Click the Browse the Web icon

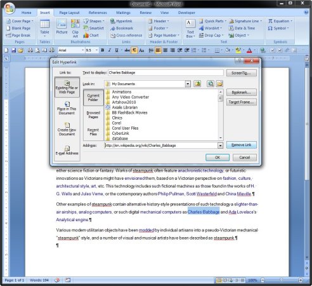click(x=211, y=84)
